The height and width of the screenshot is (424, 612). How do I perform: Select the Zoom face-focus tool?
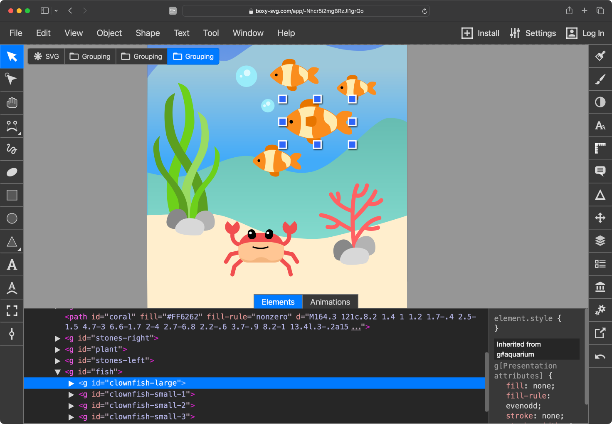[12, 126]
